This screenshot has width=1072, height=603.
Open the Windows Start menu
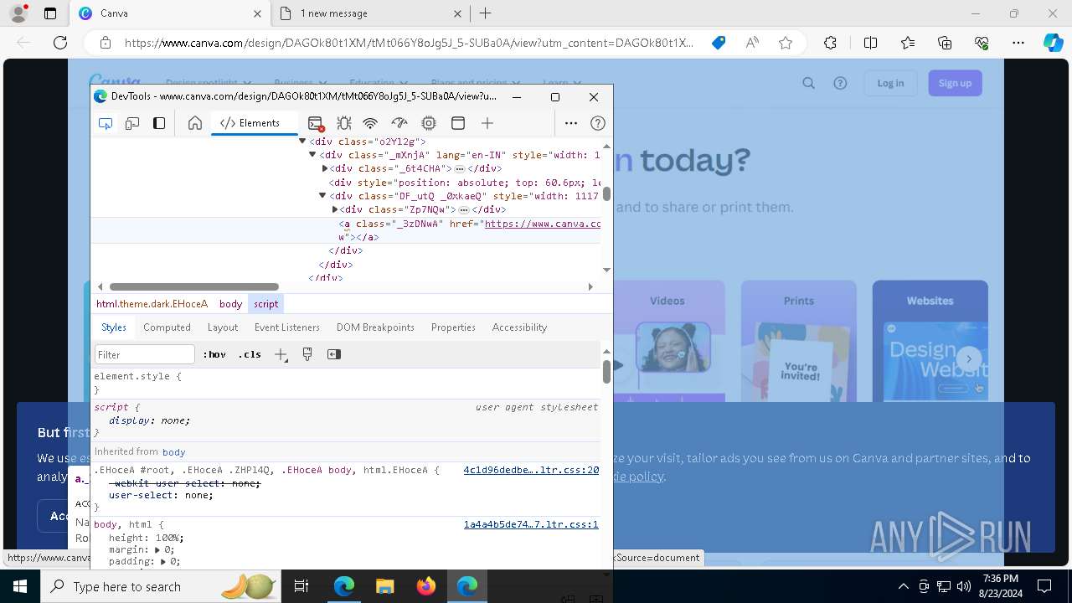20,586
